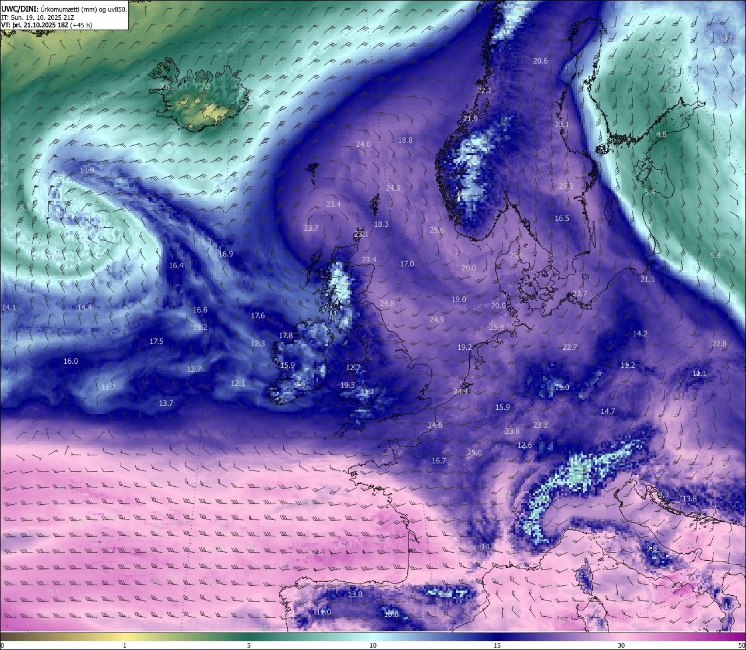Click the 13.8 value label

tap(689, 498)
